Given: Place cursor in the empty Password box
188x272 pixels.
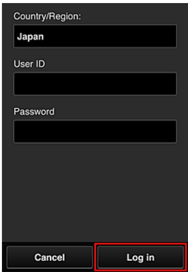Looking at the screenshot, I should tap(95, 131).
